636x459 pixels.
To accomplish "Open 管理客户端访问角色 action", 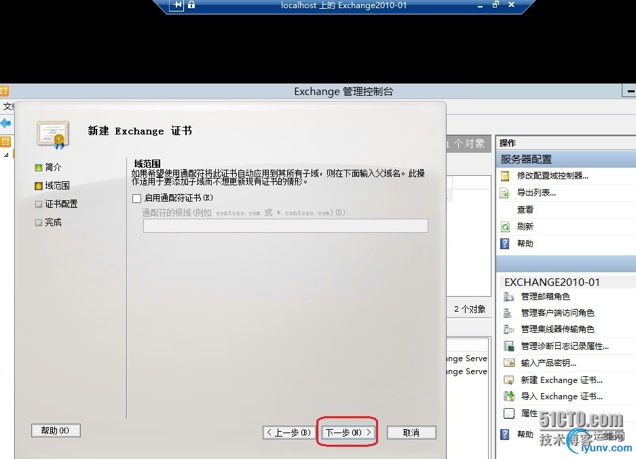I will click(558, 313).
